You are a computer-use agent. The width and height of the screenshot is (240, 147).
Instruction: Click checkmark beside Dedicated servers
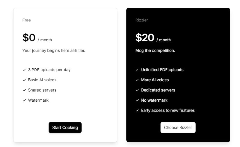click(x=137, y=90)
